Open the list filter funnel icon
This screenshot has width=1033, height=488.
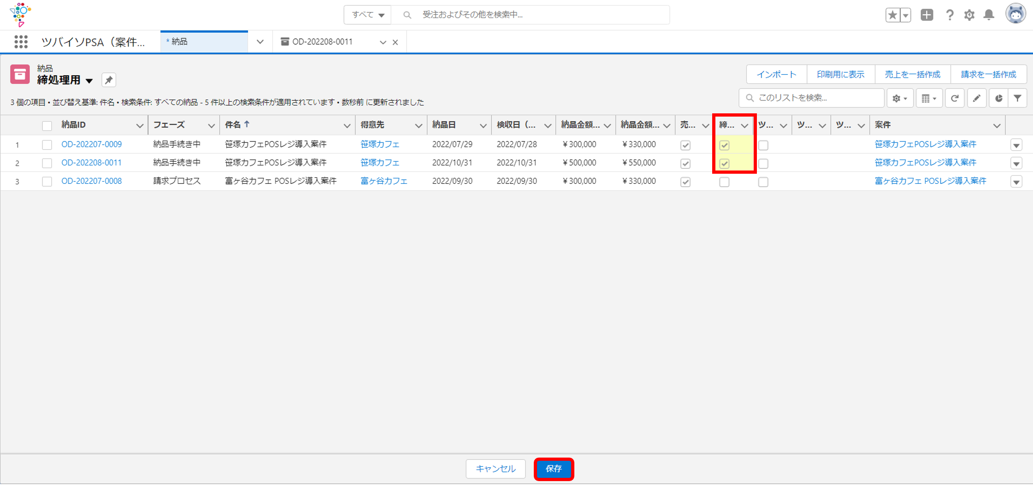point(1017,98)
